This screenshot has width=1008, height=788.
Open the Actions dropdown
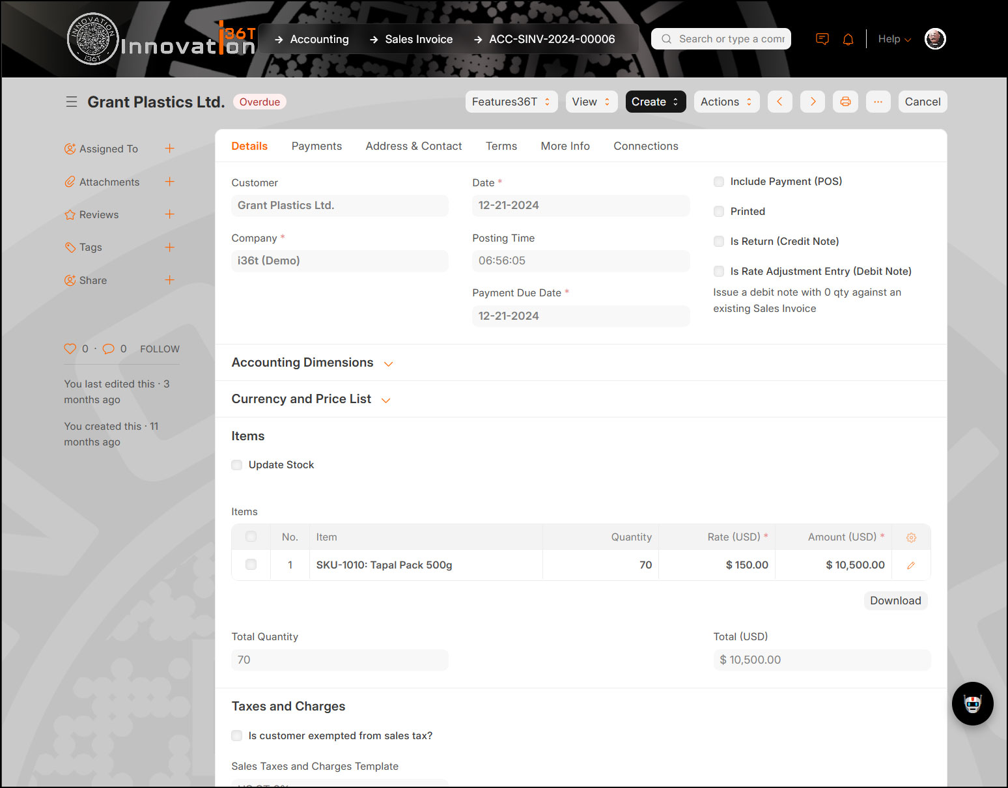tap(726, 102)
